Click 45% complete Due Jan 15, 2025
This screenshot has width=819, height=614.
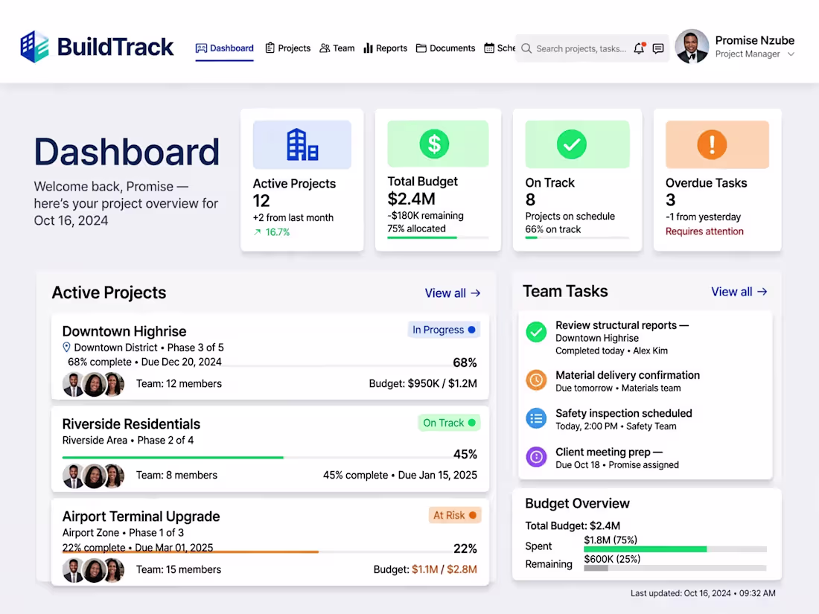click(x=400, y=475)
